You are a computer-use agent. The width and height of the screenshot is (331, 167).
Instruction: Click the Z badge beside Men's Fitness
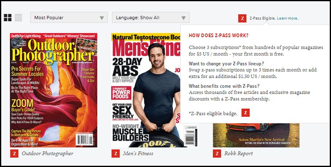(x=116, y=154)
